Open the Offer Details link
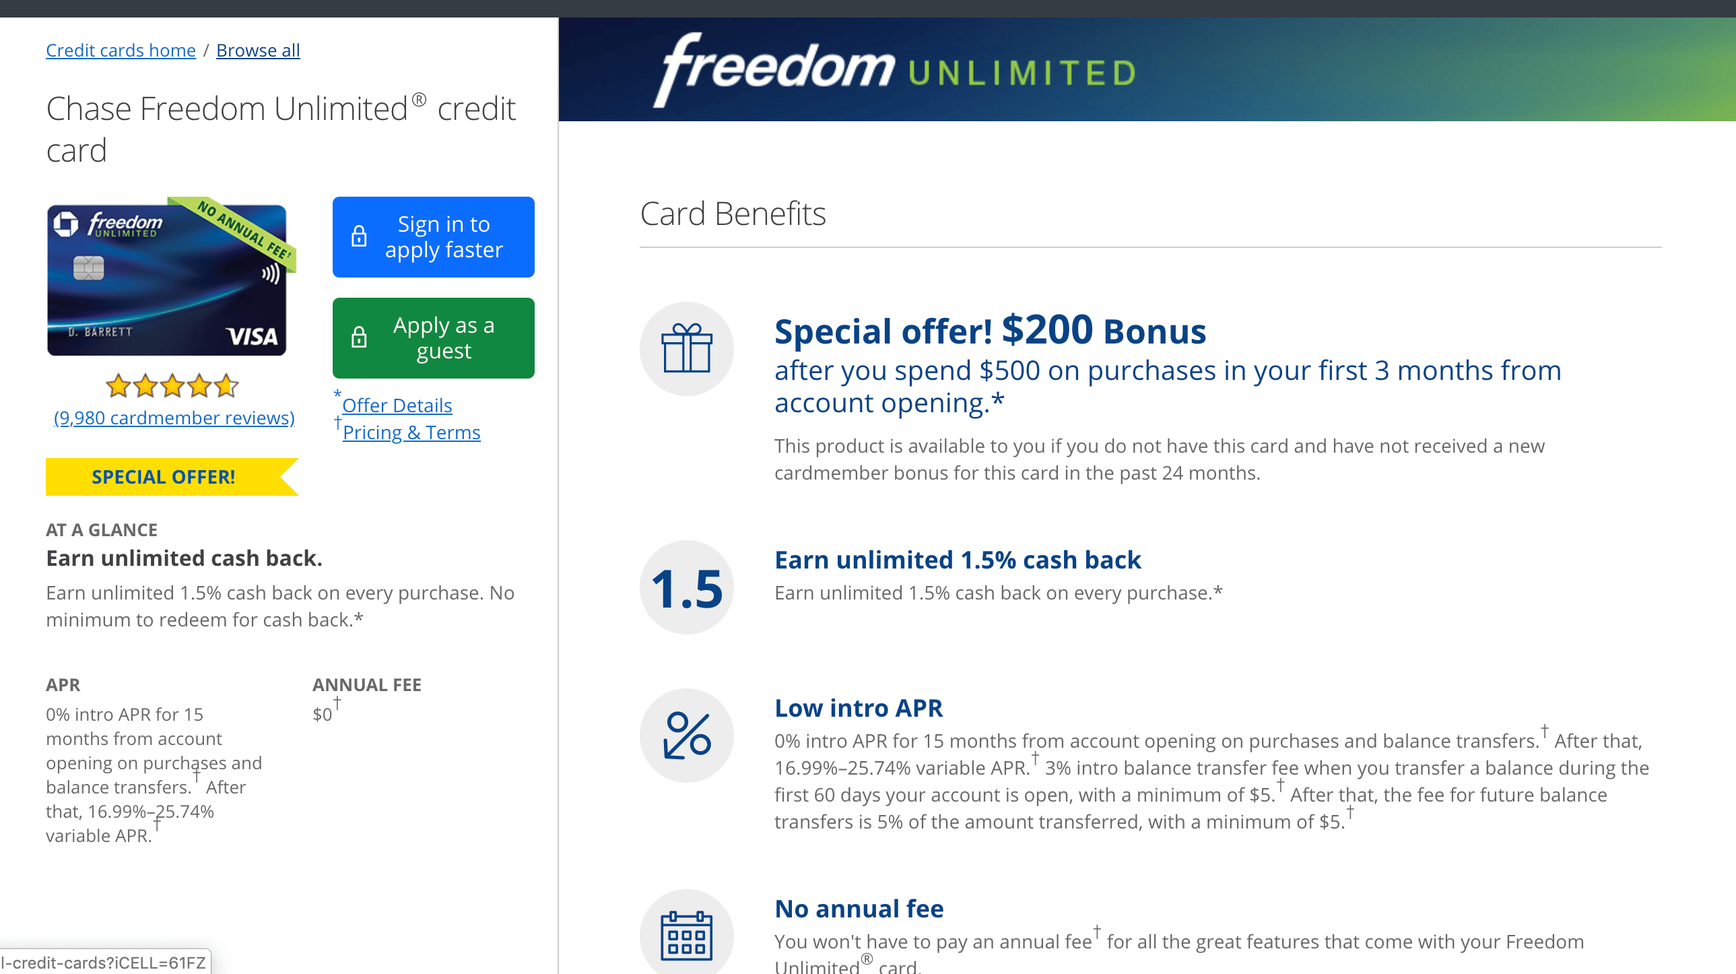 397,405
